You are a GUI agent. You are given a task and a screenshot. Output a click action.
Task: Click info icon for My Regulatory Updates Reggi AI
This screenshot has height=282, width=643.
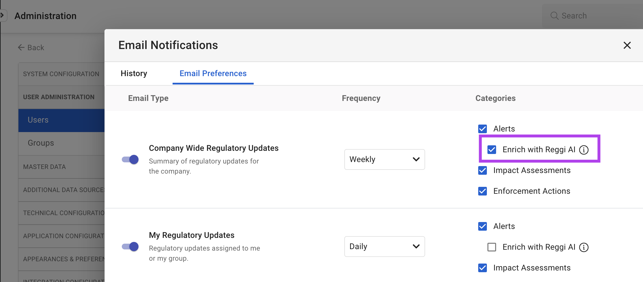(x=584, y=247)
